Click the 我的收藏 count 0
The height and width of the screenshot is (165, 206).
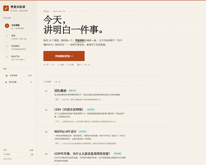[31, 82]
